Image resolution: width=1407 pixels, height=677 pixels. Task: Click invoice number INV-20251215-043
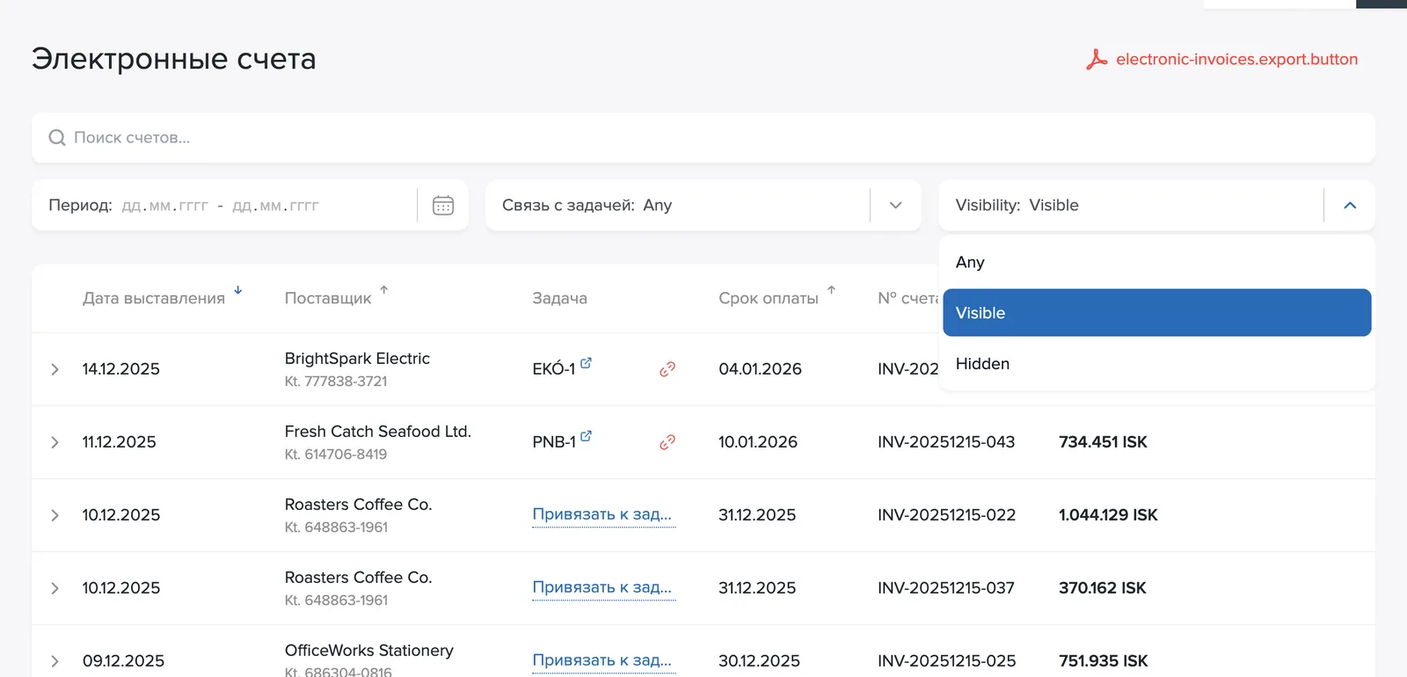click(946, 442)
